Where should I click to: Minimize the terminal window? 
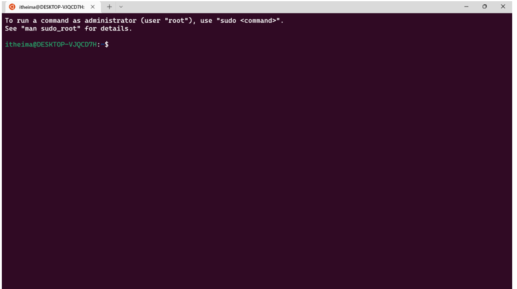click(x=466, y=7)
